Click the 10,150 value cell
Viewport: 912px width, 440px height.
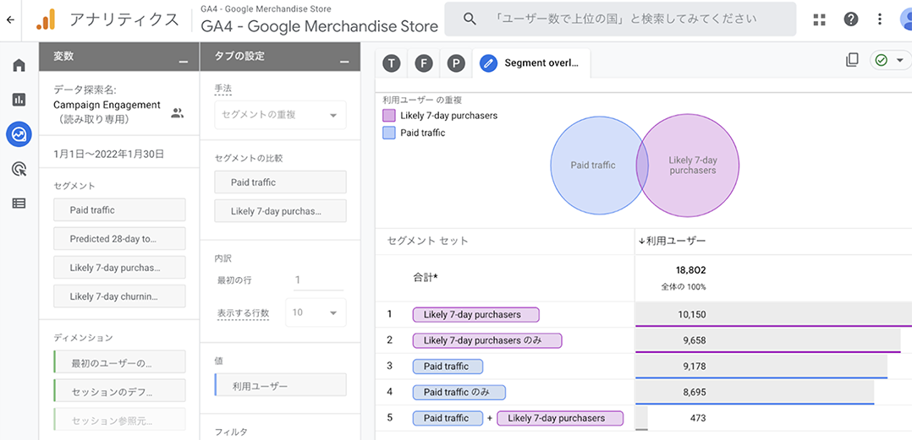point(691,315)
